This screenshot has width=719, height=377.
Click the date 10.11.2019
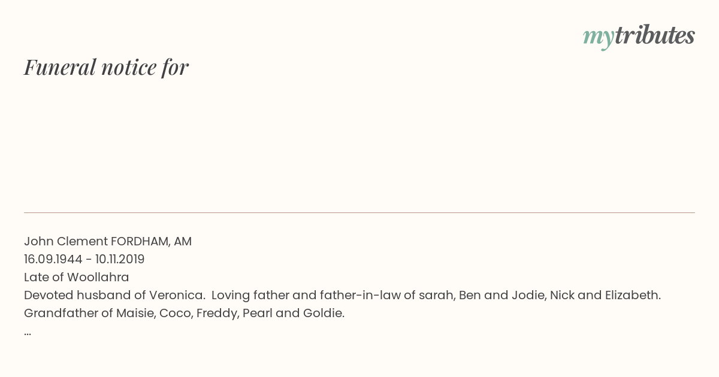(x=120, y=259)
